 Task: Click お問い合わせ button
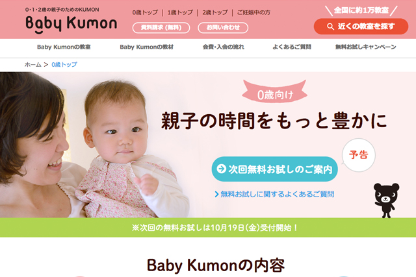[223, 27]
